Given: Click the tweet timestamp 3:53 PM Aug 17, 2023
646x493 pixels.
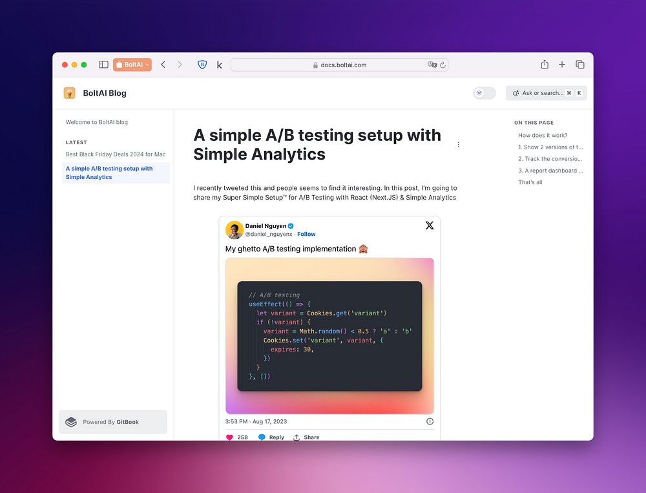Looking at the screenshot, I should (x=256, y=421).
